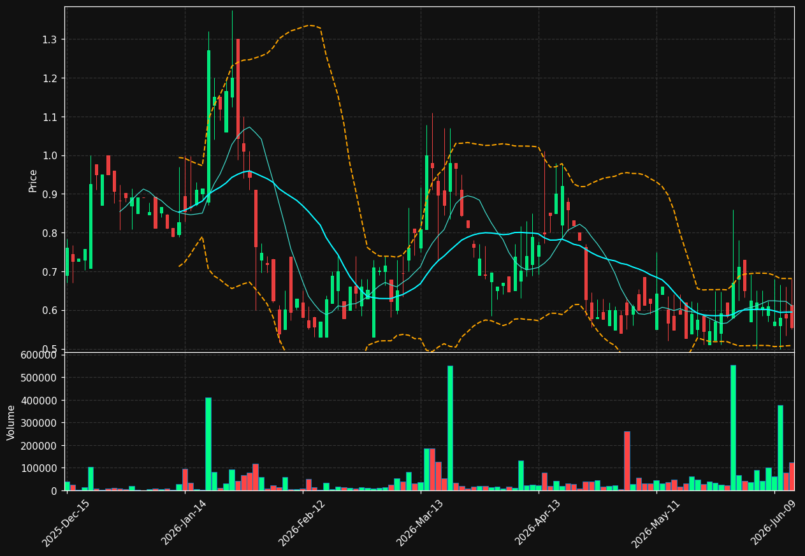Select the 1.1 price tick label
The height and width of the screenshot is (556, 805).
[x=50, y=117]
